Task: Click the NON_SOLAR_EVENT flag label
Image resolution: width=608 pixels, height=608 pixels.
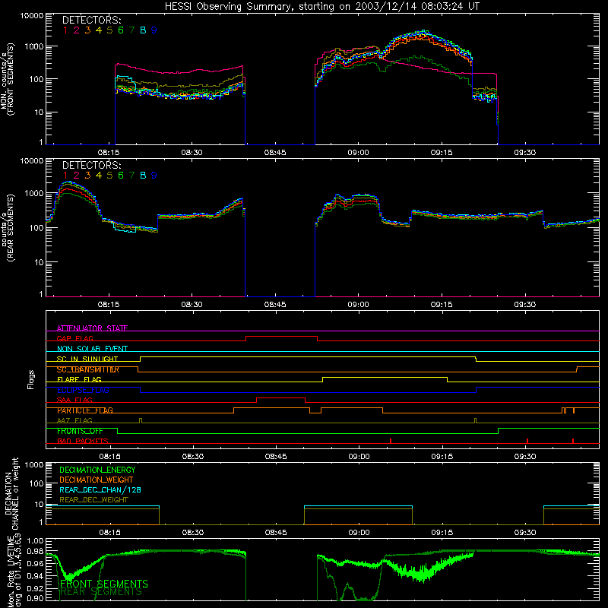Action: point(92,349)
